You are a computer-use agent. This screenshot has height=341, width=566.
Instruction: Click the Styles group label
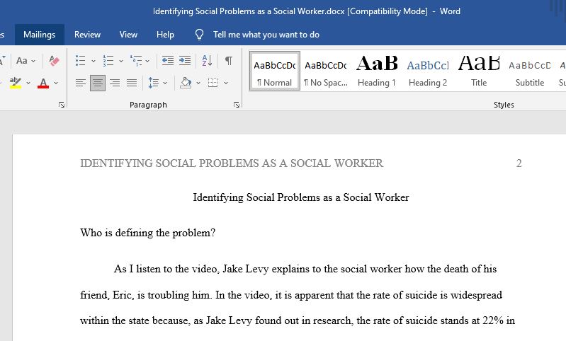(504, 105)
